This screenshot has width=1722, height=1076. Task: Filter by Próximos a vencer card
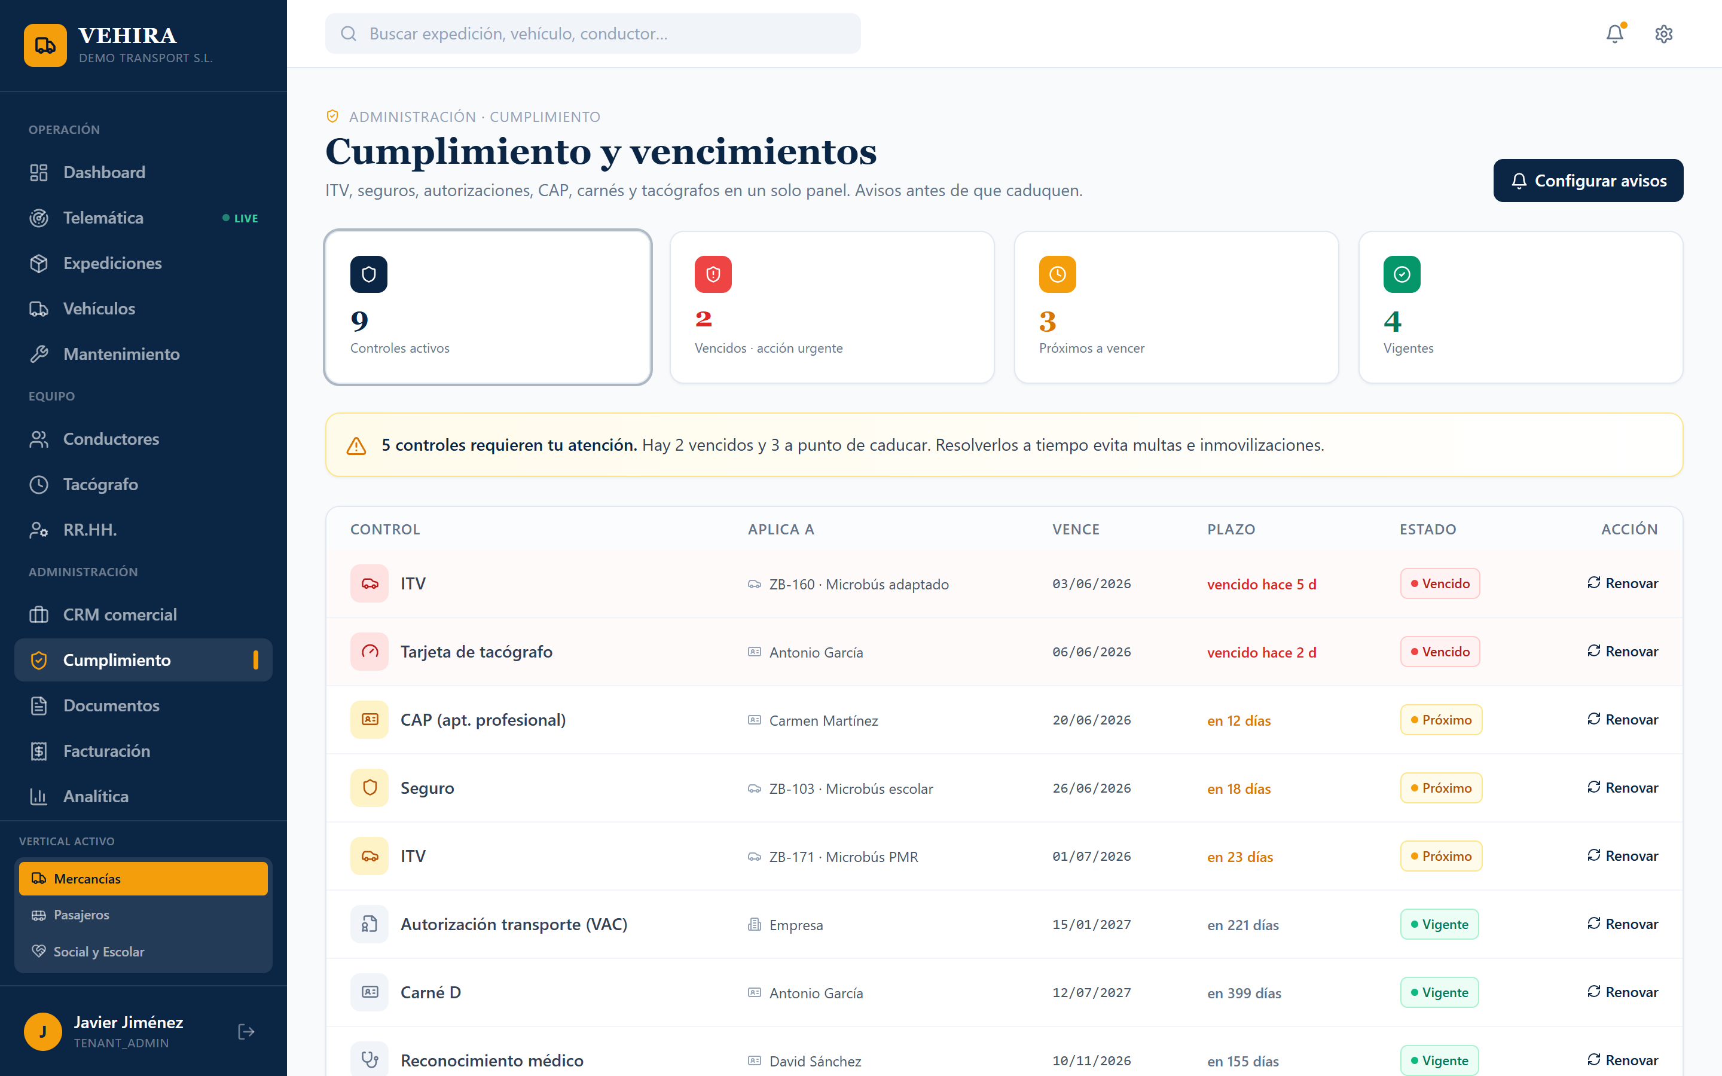tap(1176, 307)
